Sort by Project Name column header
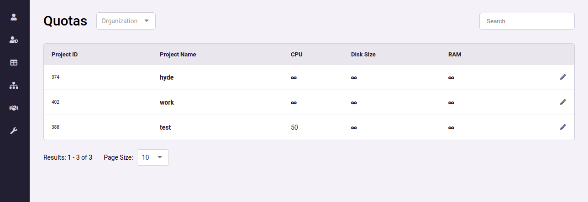Viewport: 588px width, 202px height. (178, 55)
